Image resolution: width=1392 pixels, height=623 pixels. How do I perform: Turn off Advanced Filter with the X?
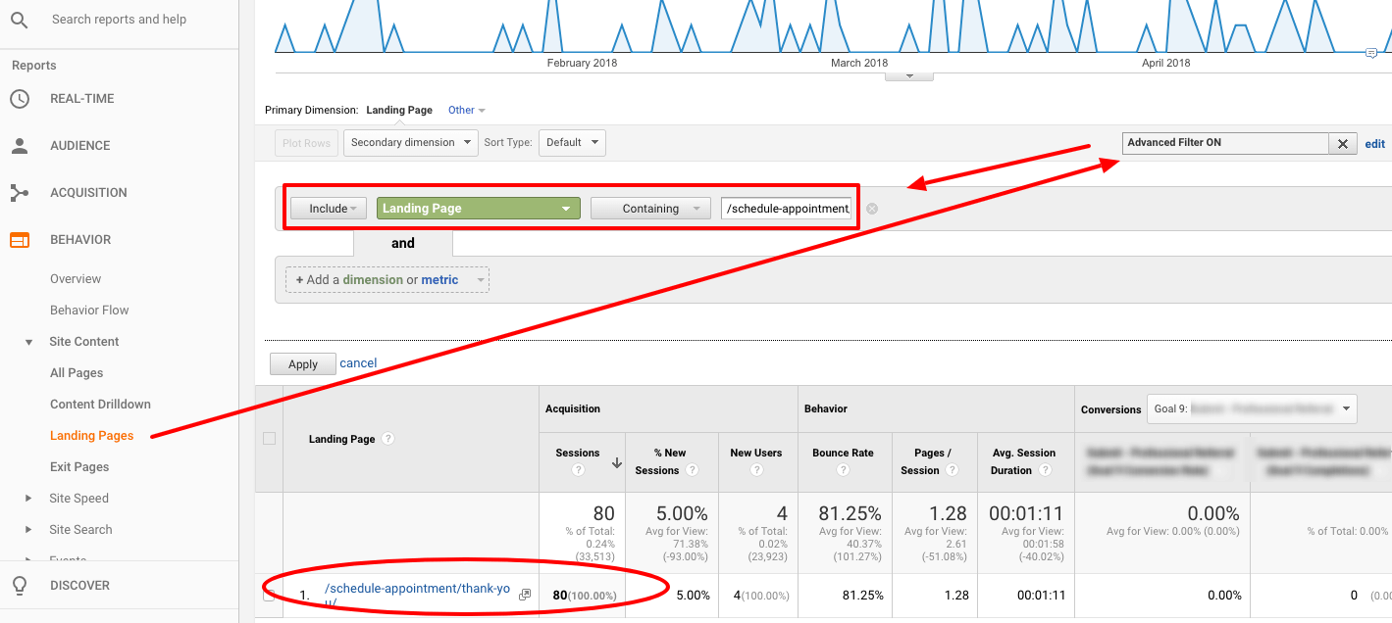coord(1342,143)
